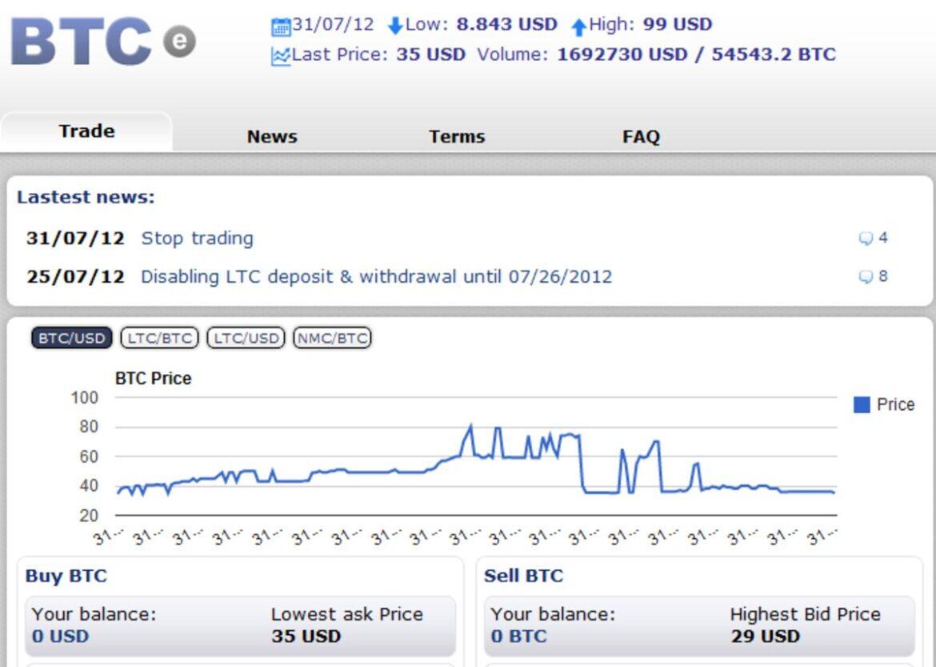Switch chart to LTC/USD pair
The height and width of the screenshot is (667, 936).
tap(246, 338)
